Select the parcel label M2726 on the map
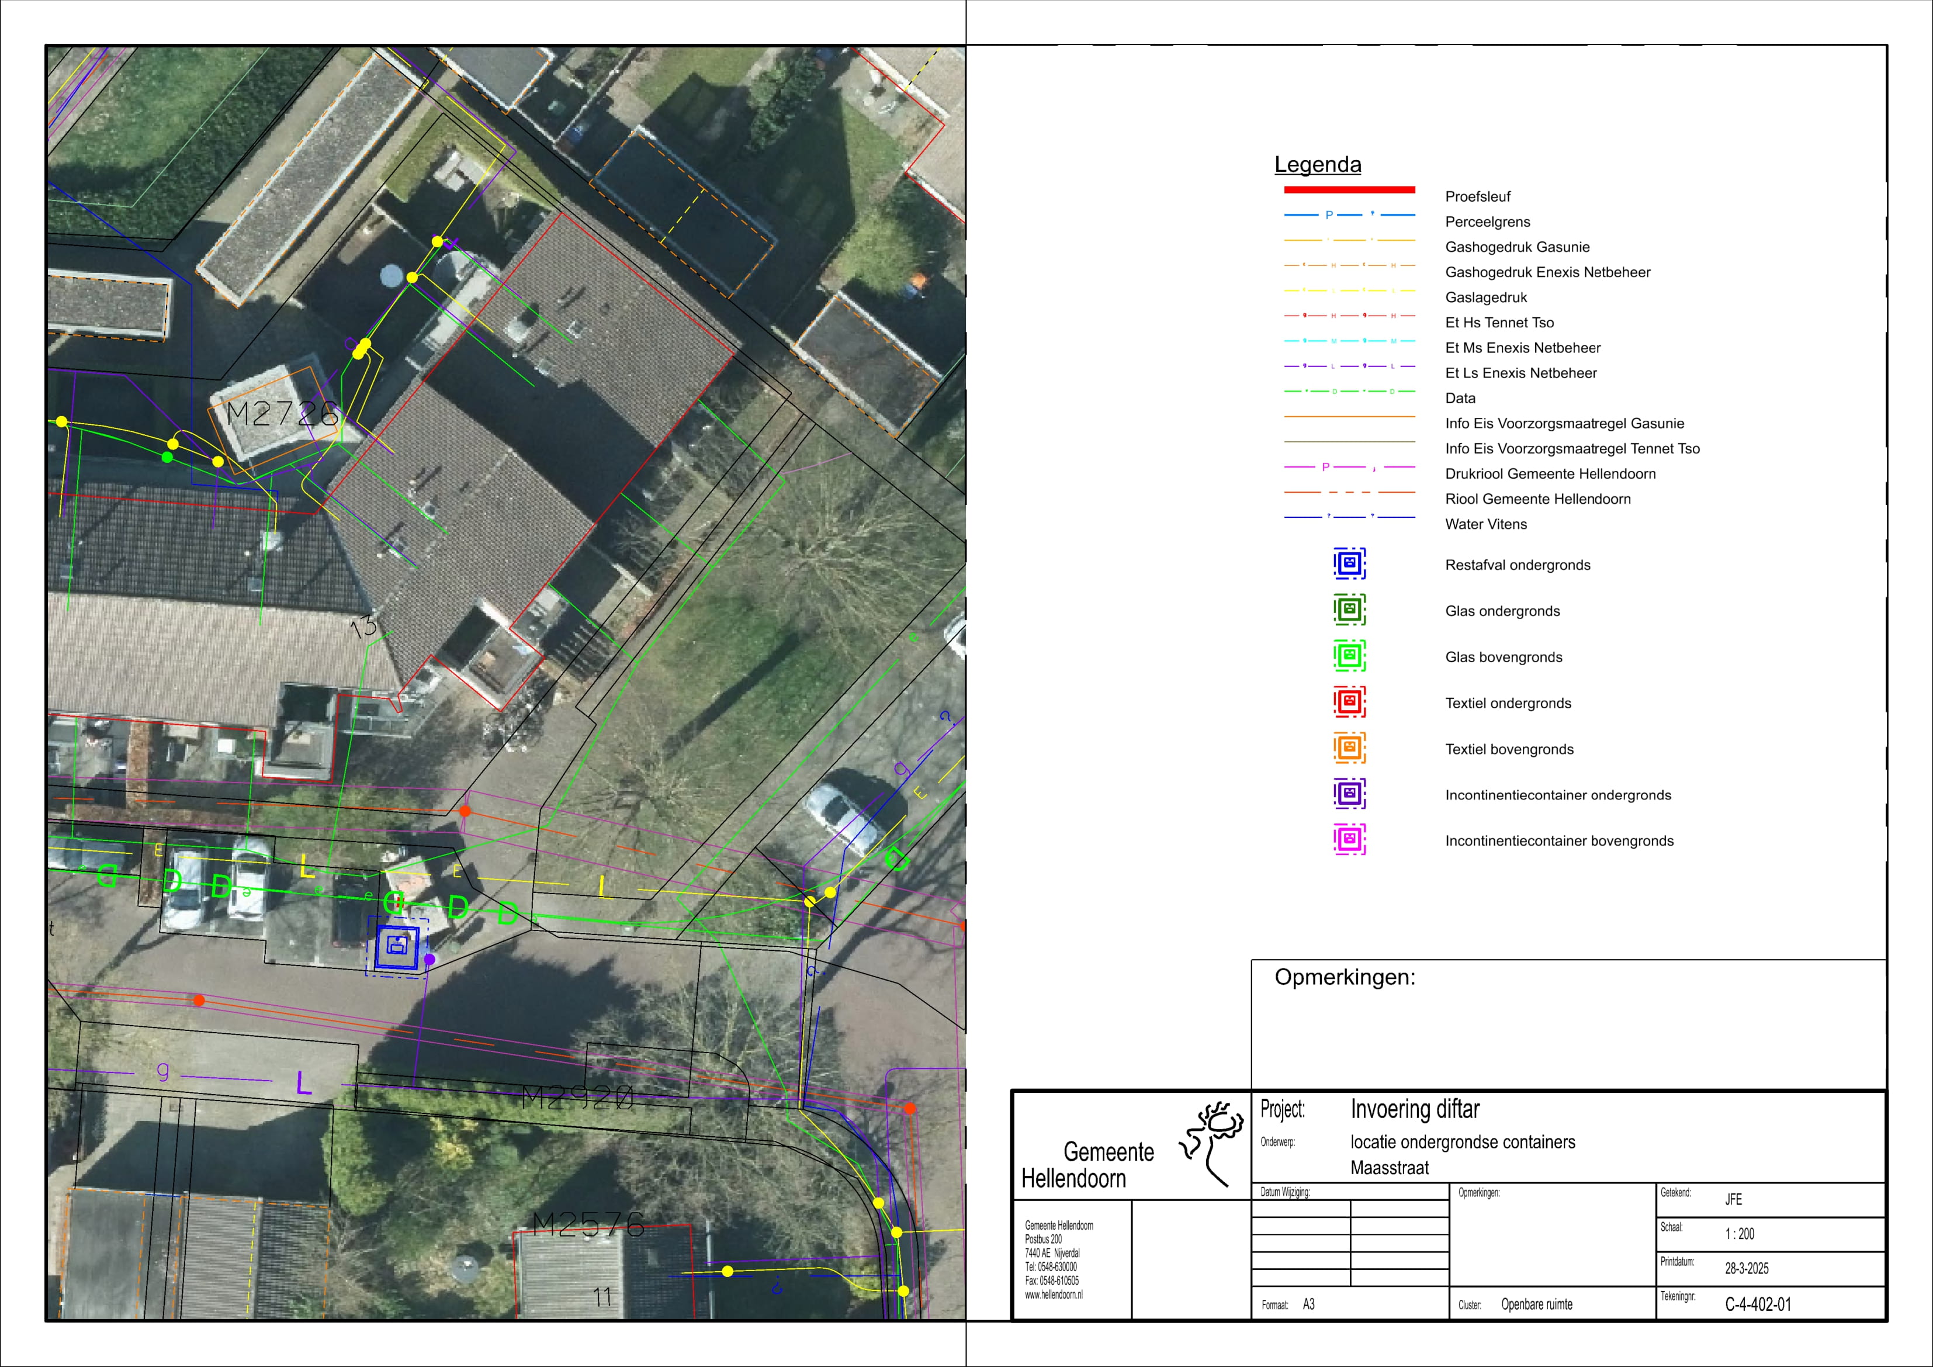 click(x=283, y=414)
